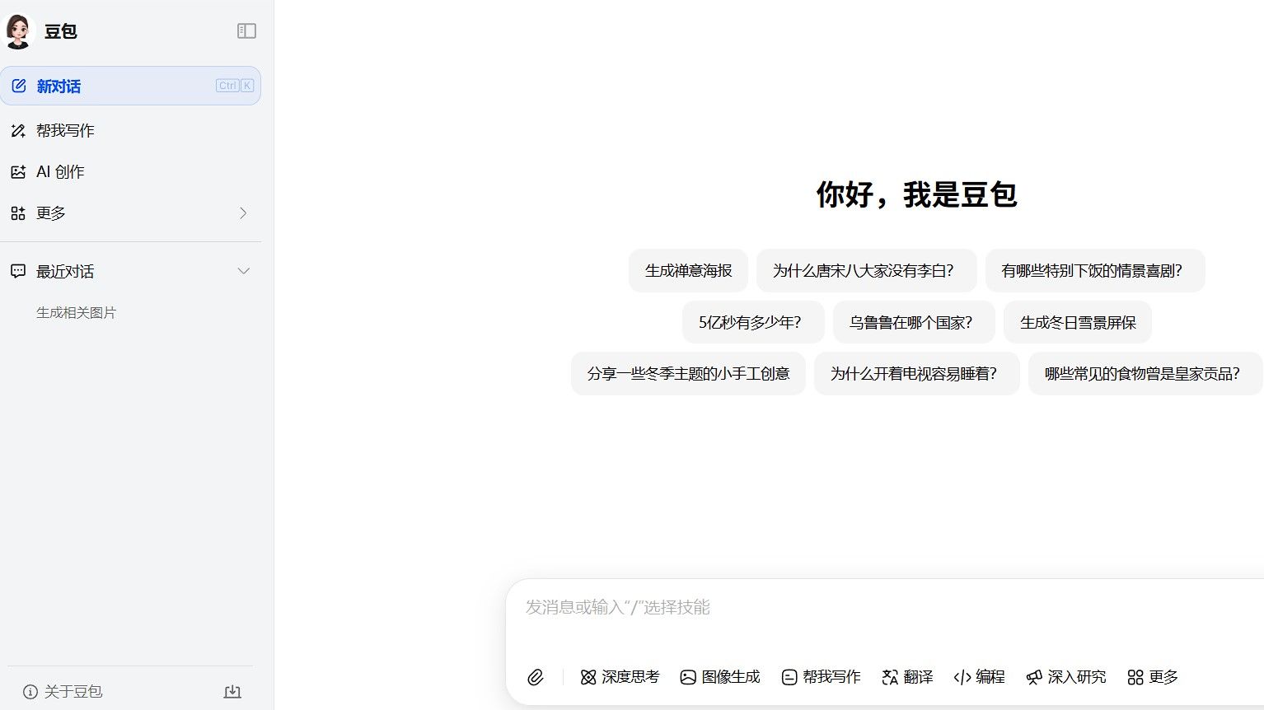Click the 帮我写作 sidebar pen icon
Screen dimensions: 1264x710
coord(18,130)
